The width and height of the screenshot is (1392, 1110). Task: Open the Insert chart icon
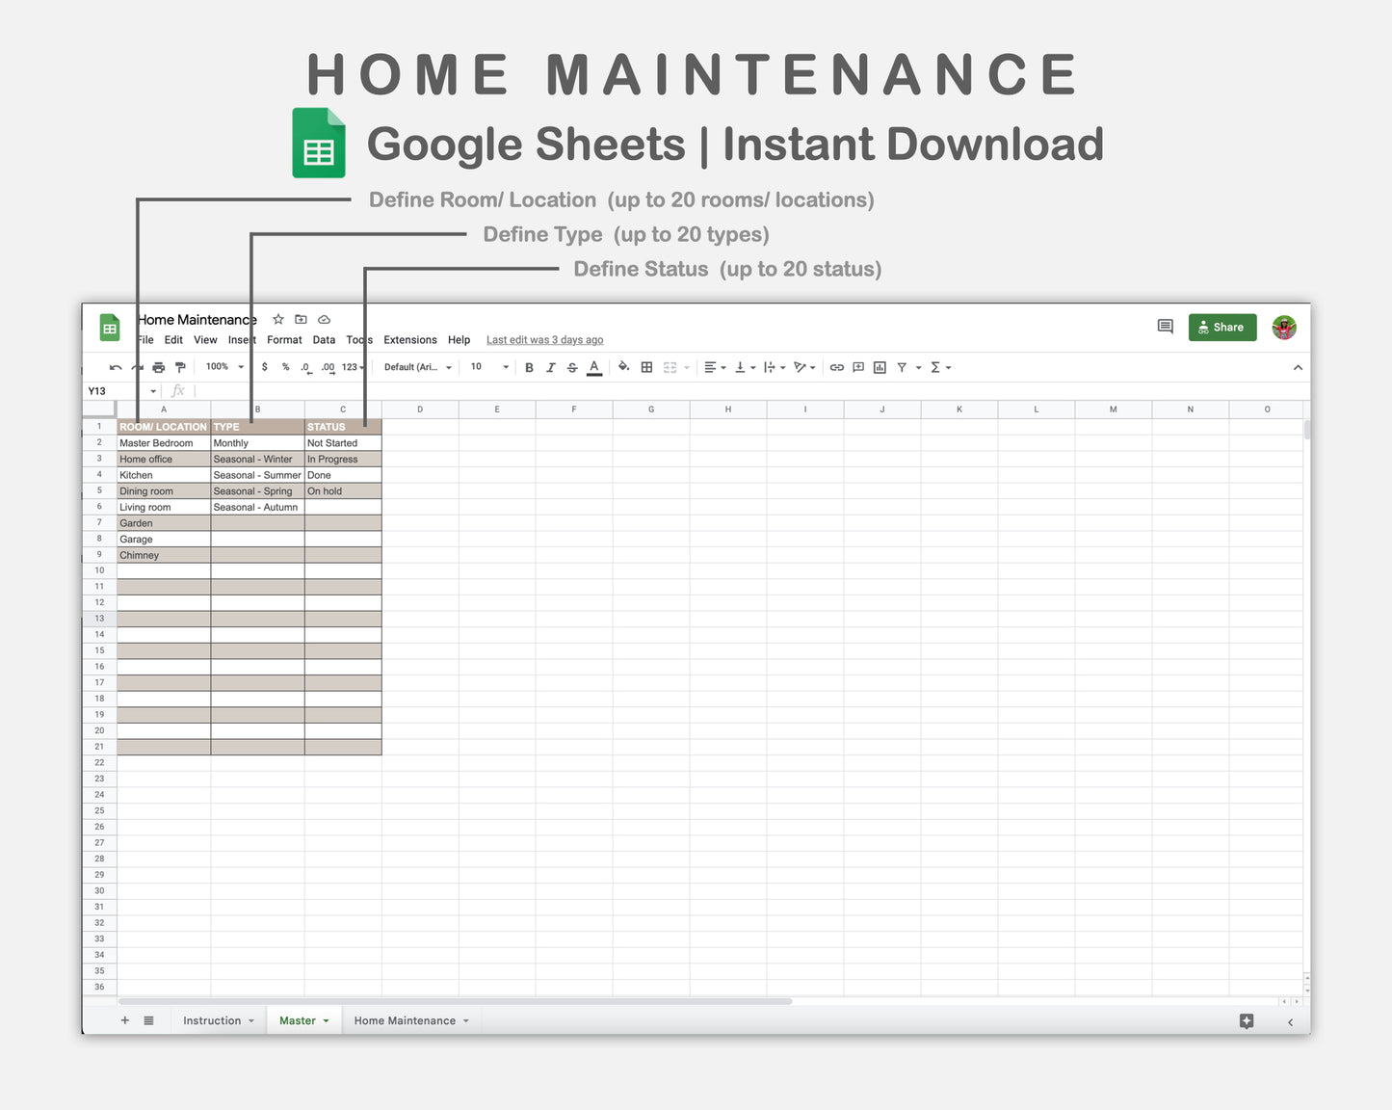point(879,367)
